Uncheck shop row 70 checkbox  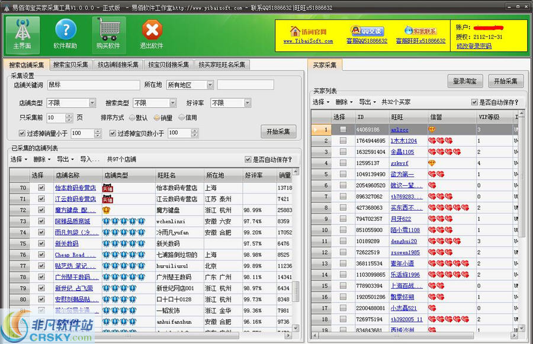[x=41, y=188]
